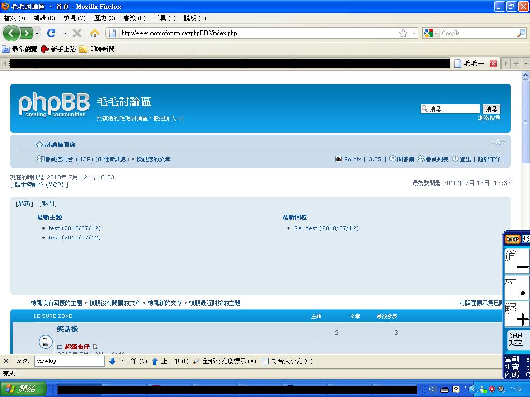Screen dimensions: 530x397
Task: Switch to the [熱門] tab
Action: coord(48,204)
